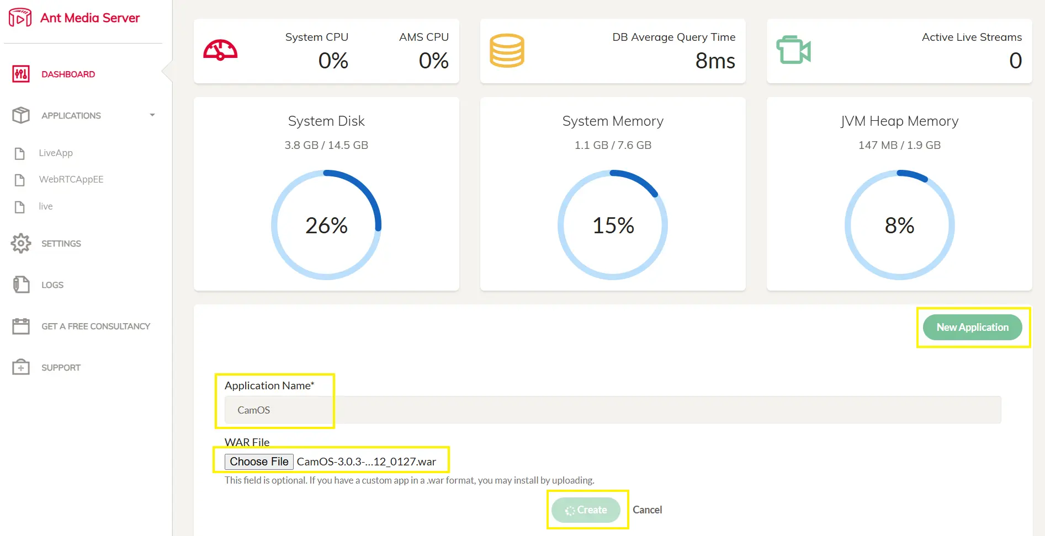1045x536 pixels.
Task: Select the WebRTCAppEE application
Action: (71, 179)
